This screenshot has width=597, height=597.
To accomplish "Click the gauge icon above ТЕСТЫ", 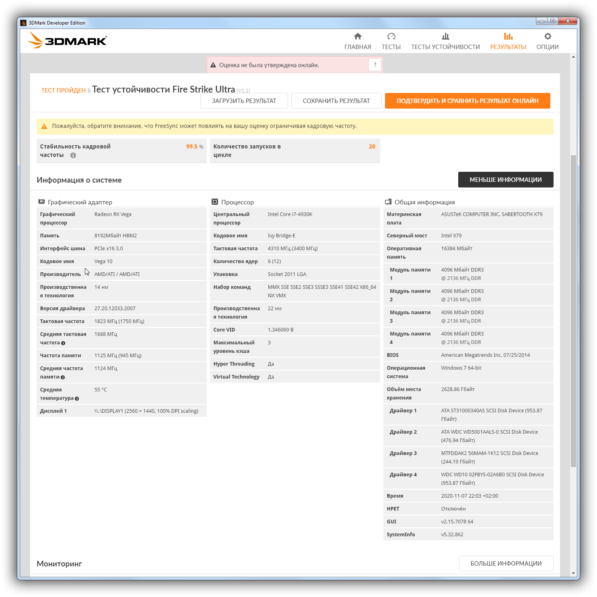I will click(x=391, y=36).
